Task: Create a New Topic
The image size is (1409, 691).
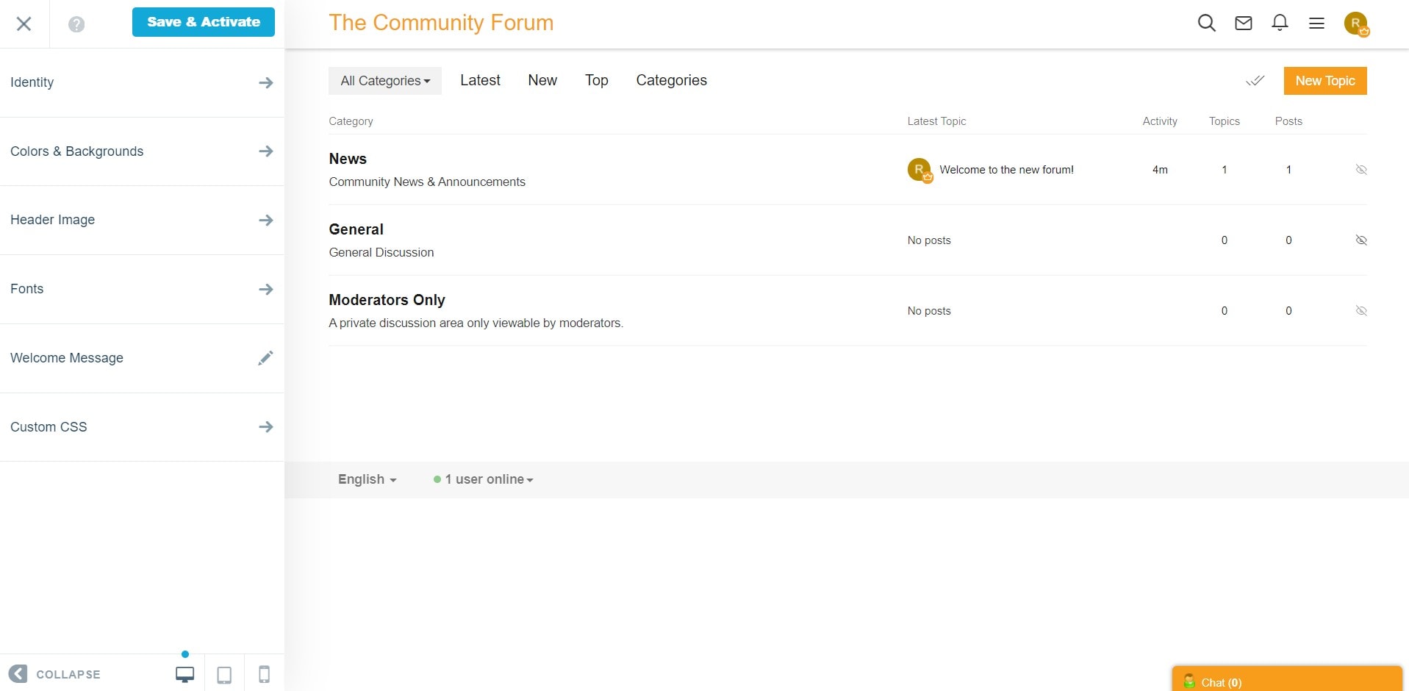Action: click(1324, 81)
